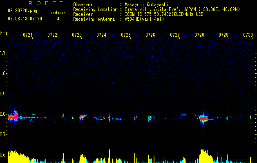Click the 1.0 frequency axis label

click(x=3, y=73)
